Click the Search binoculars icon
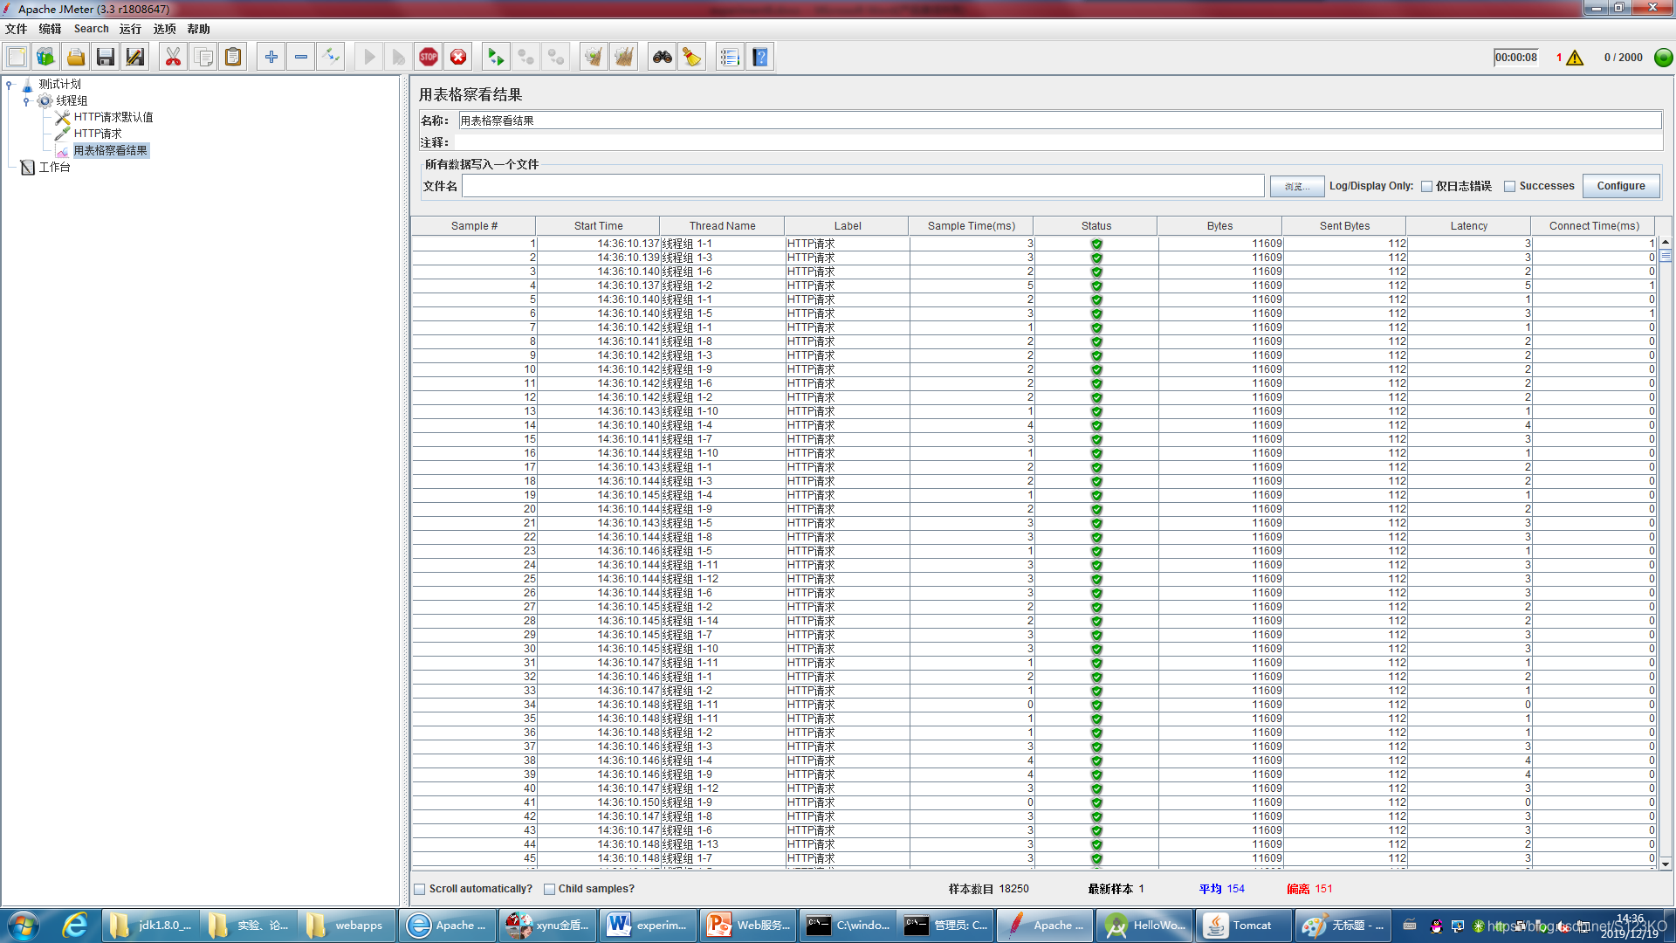Image resolution: width=1676 pixels, height=943 pixels. 663,58
